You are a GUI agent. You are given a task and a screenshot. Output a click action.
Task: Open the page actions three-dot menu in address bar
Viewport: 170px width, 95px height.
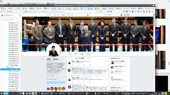coord(106,12)
